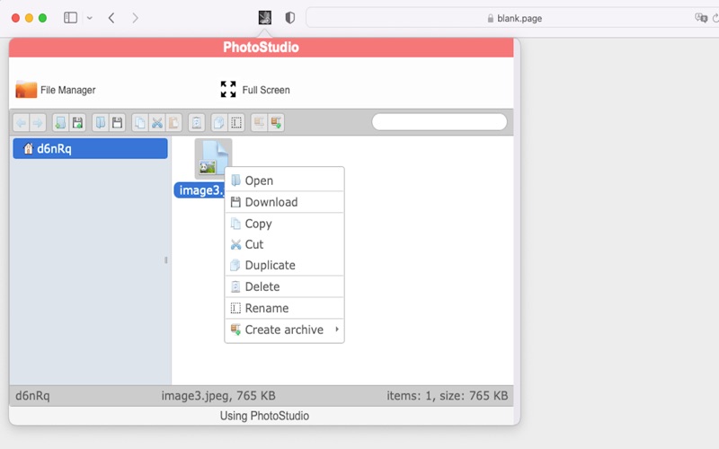Click the Rename toolbar icon
This screenshot has width=719, height=449.
pos(236,123)
